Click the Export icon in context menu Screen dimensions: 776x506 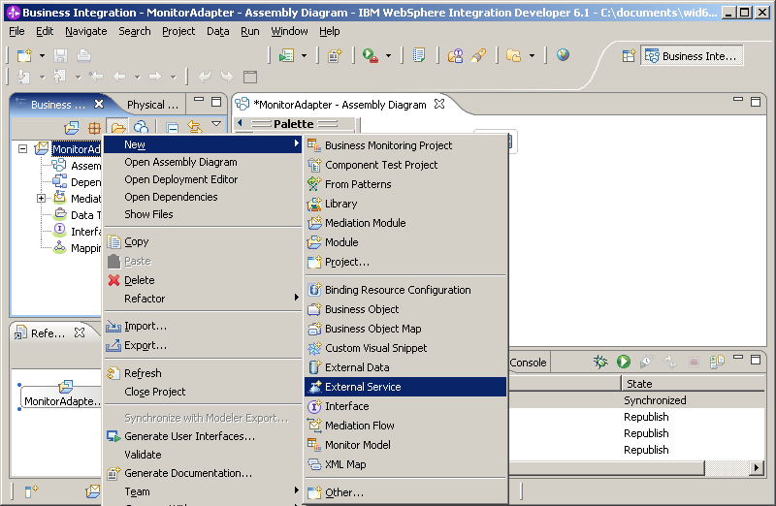[x=113, y=345]
